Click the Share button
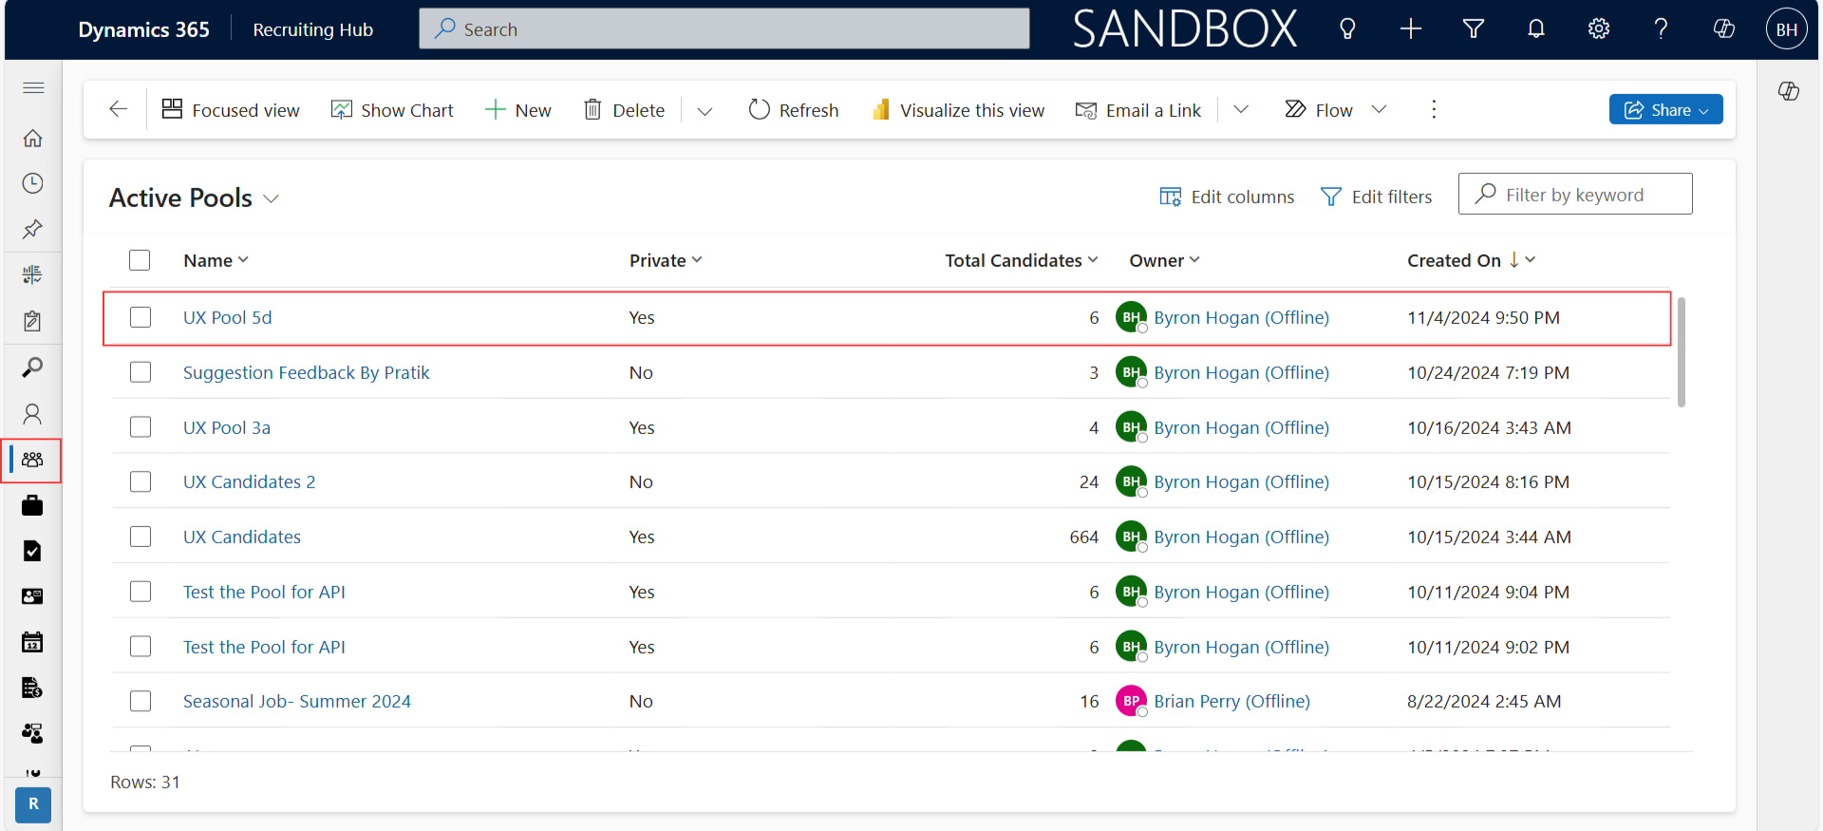 (1665, 109)
